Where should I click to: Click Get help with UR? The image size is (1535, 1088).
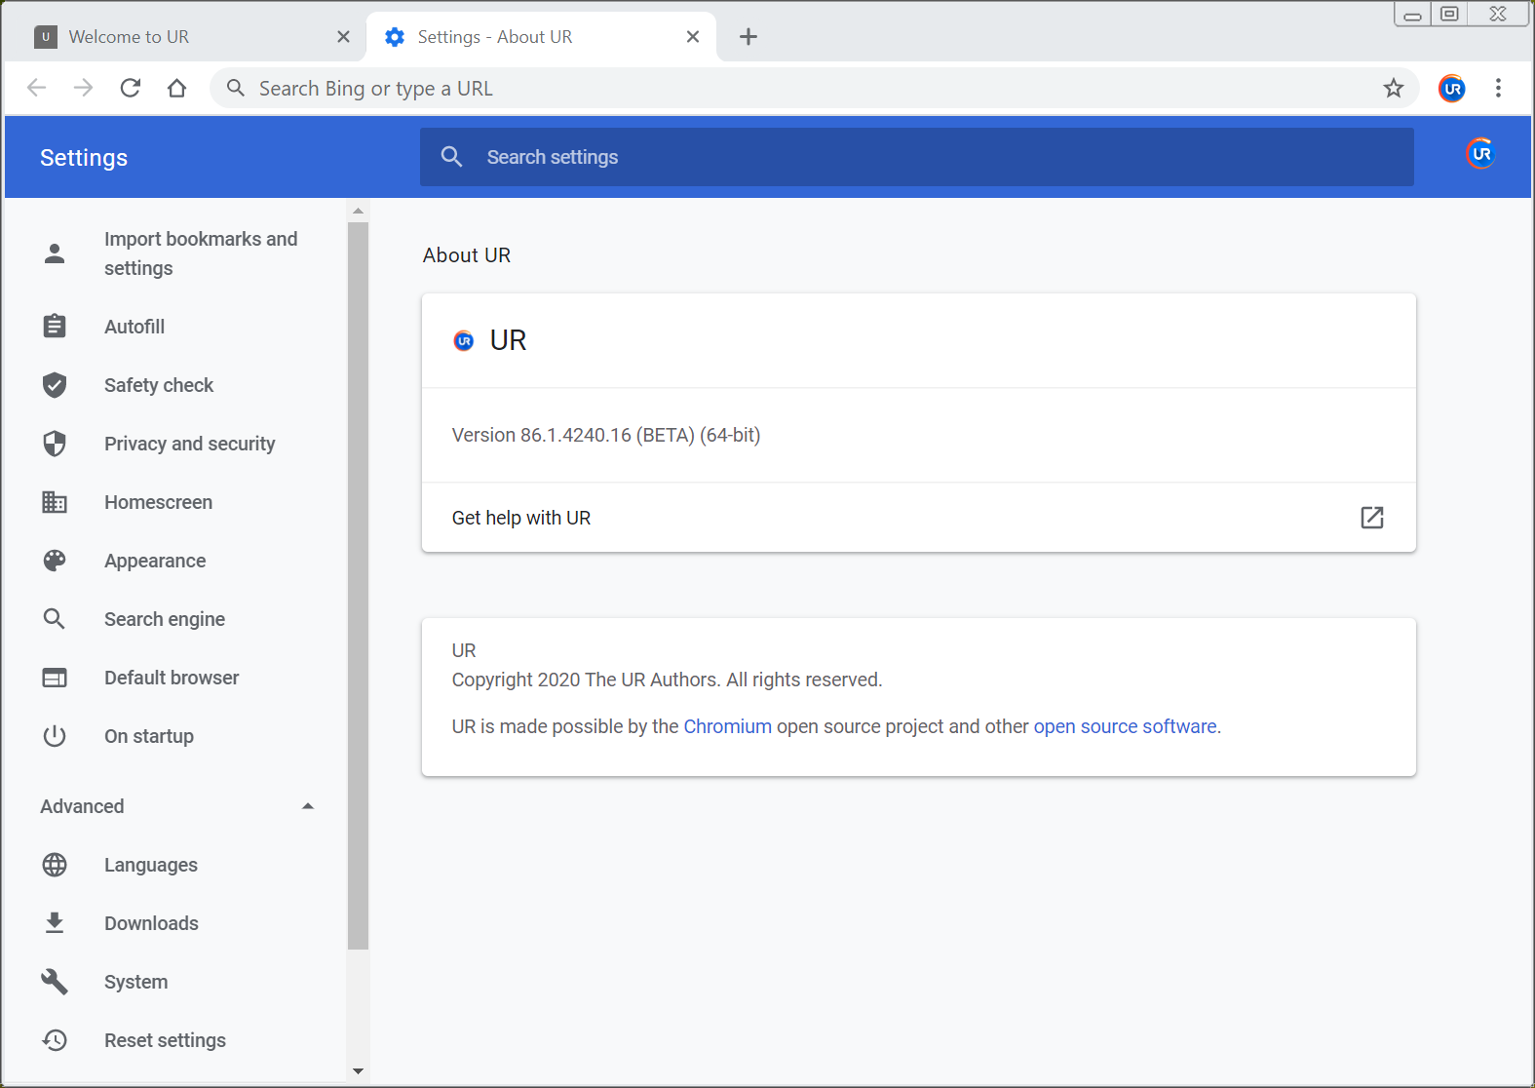point(918,518)
